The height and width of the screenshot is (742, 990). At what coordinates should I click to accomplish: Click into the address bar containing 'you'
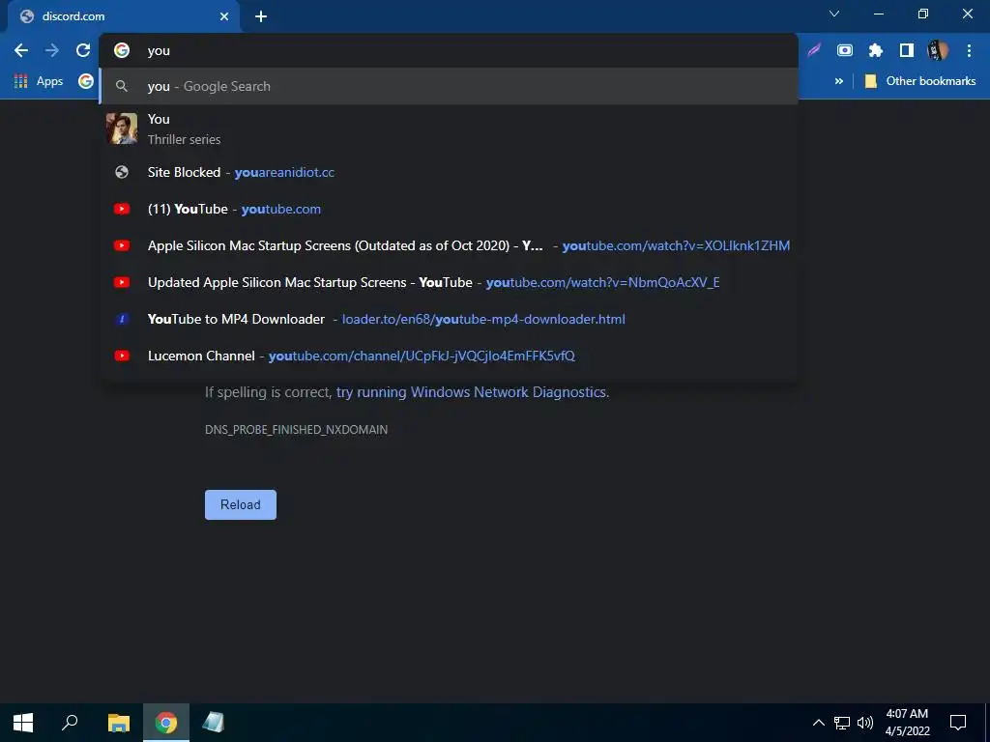click(449, 50)
